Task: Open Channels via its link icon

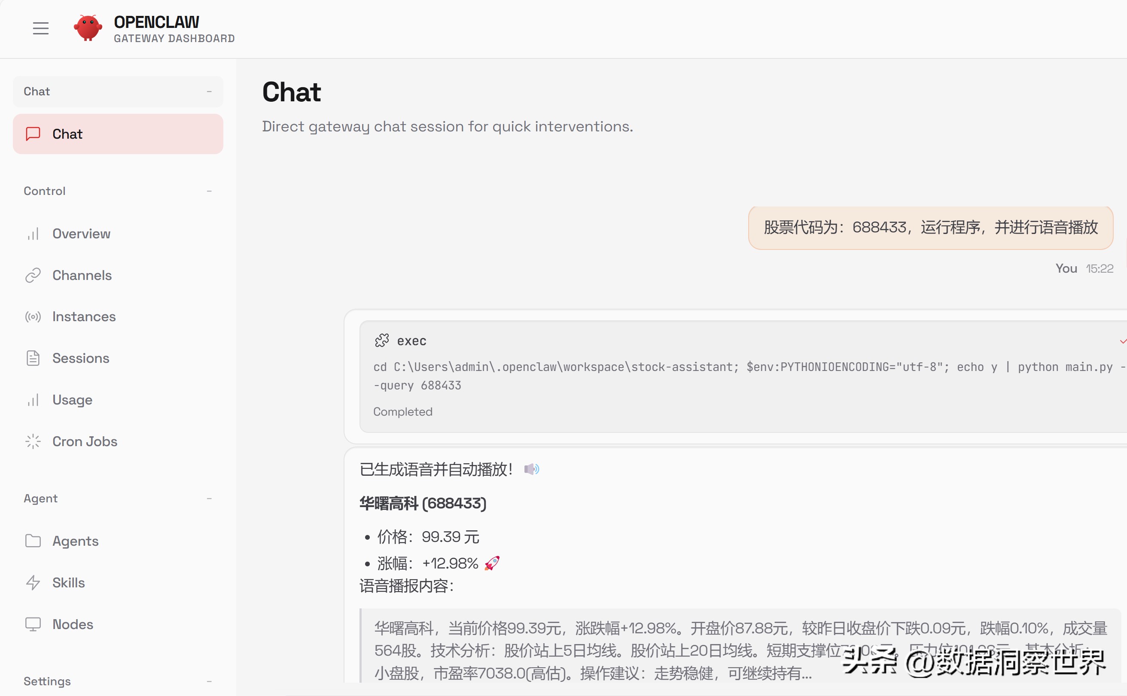Action: coord(33,275)
